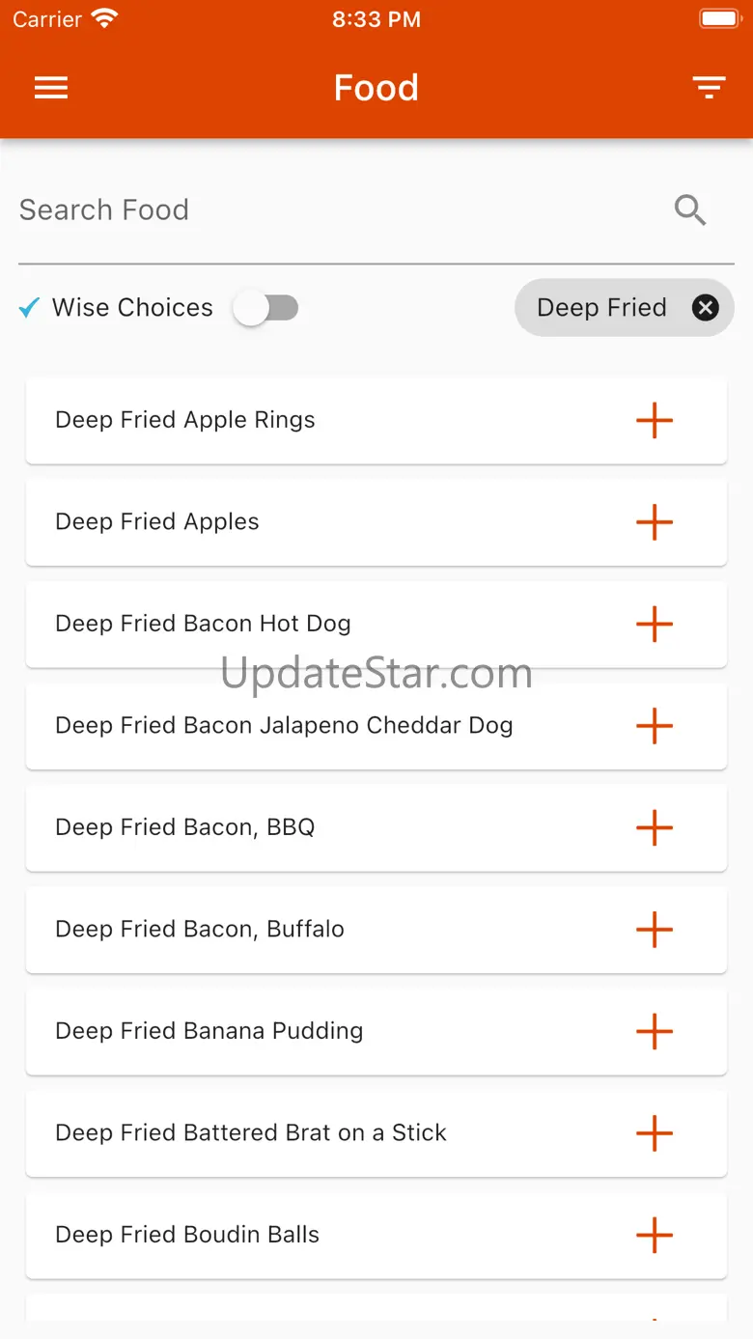
Task: Tap the search magnifier icon
Action: point(690,209)
